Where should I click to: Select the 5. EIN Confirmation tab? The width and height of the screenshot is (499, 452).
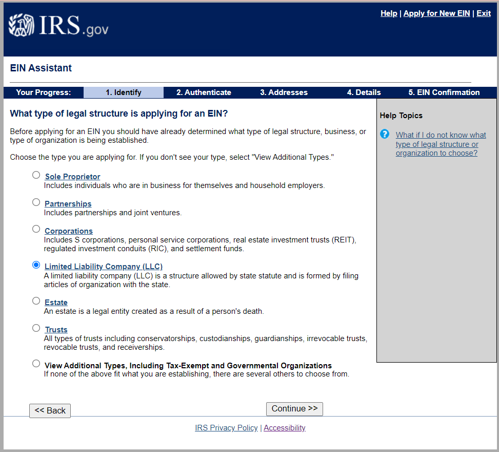[444, 92]
